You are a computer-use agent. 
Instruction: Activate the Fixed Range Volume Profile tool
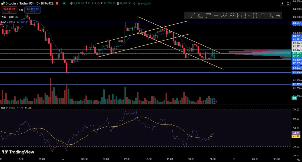point(278,16)
